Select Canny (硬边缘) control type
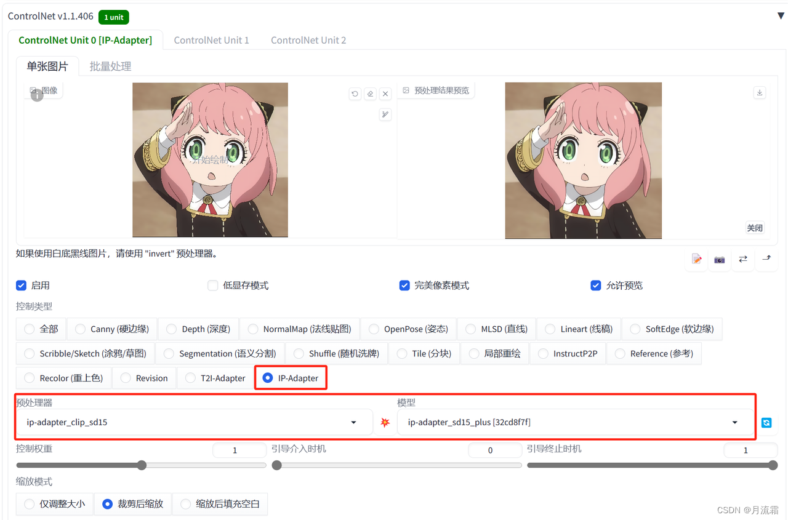The width and height of the screenshot is (788, 520). pyautogui.click(x=111, y=329)
